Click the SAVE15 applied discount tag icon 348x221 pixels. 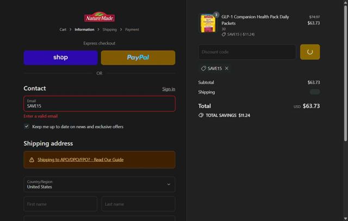click(203, 68)
